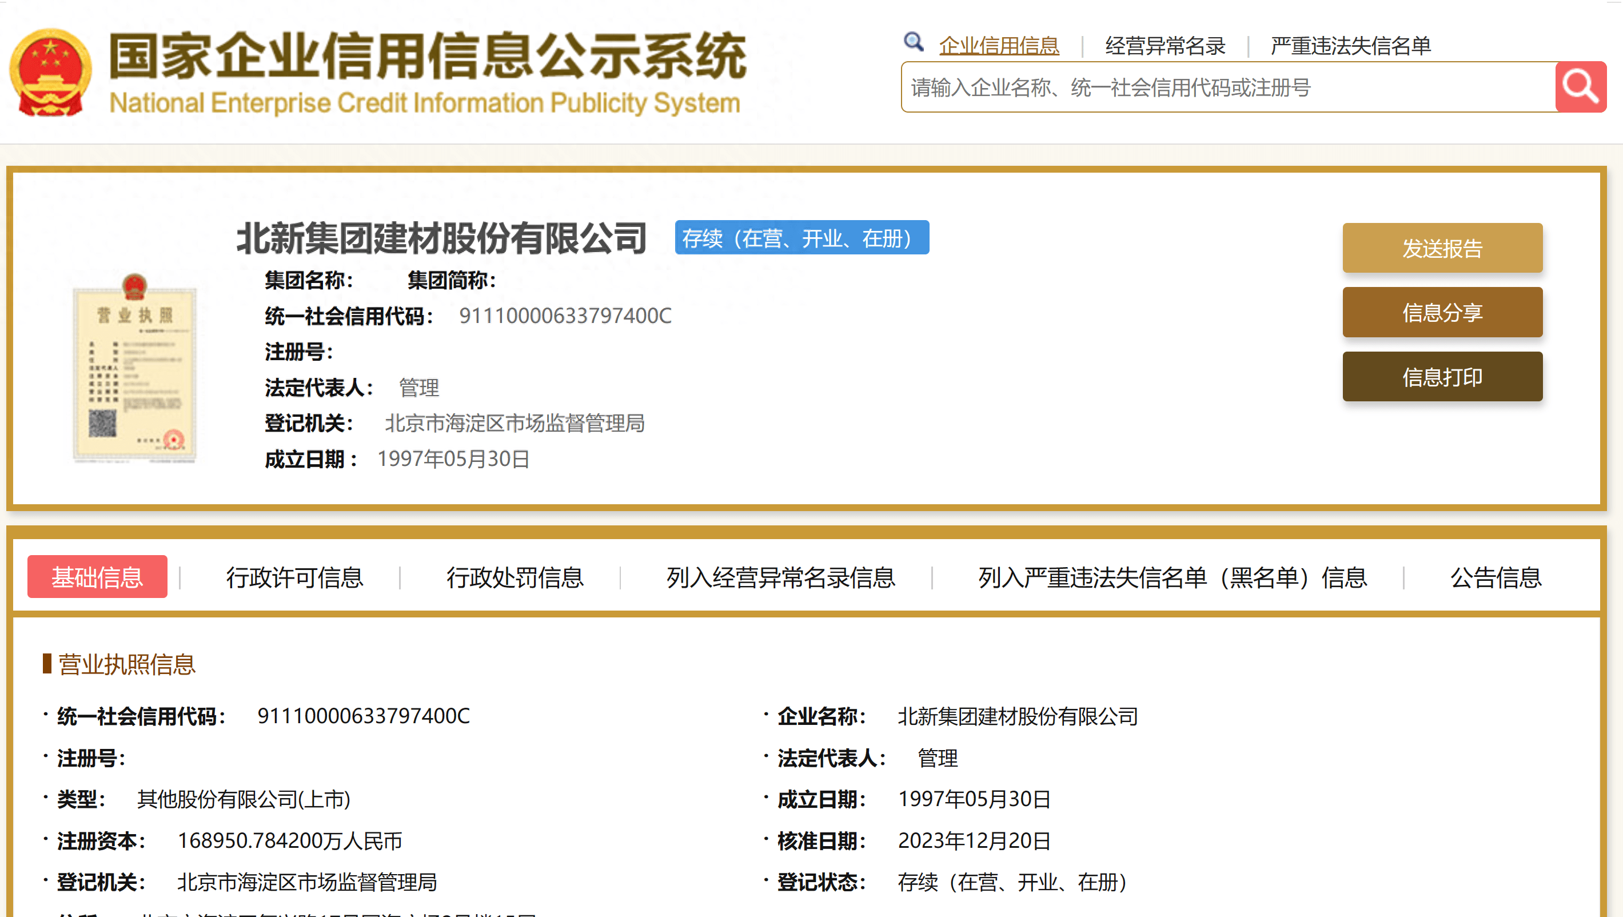Click the header 注册号 label

point(298,351)
